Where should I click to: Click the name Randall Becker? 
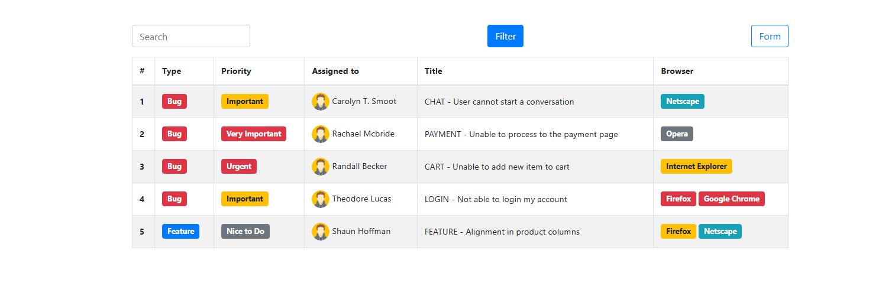[360, 166]
